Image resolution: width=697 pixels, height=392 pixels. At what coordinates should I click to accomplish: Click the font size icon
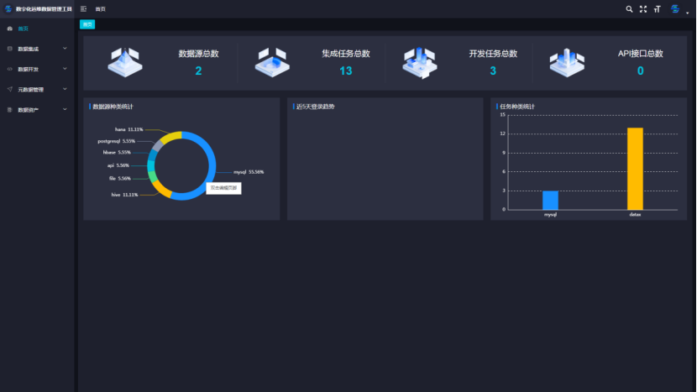pos(657,8)
